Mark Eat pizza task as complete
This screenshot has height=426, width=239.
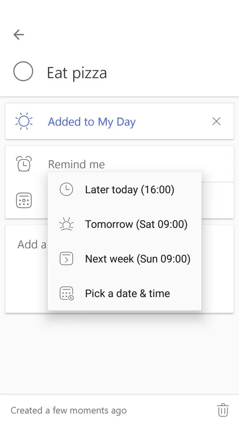pos(23,71)
